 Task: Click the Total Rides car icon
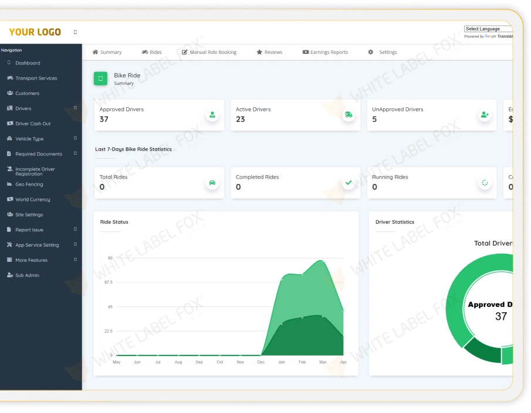click(x=212, y=183)
